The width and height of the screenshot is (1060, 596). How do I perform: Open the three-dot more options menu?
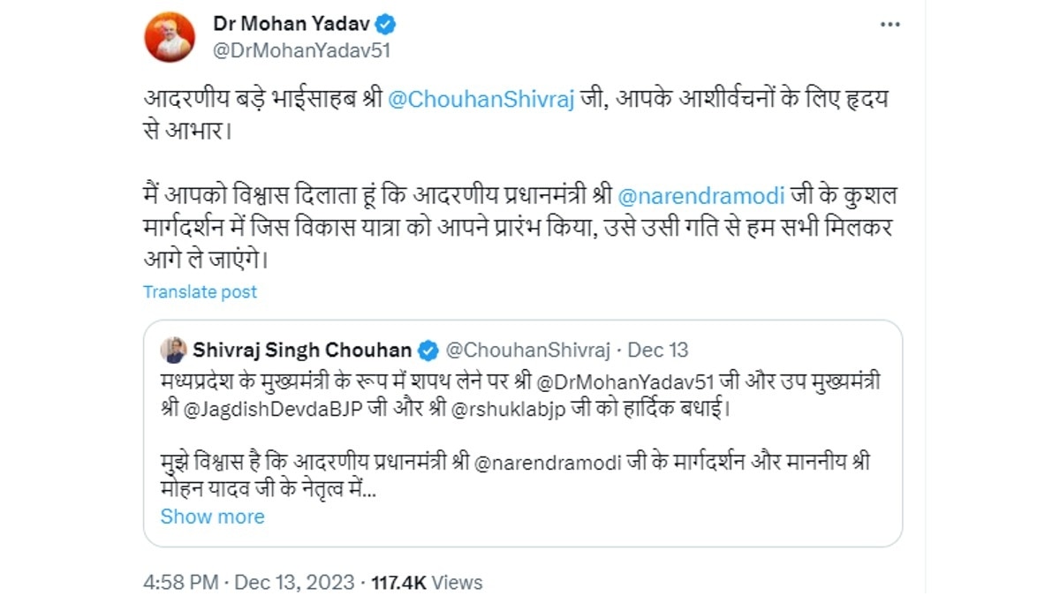[889, 25]
